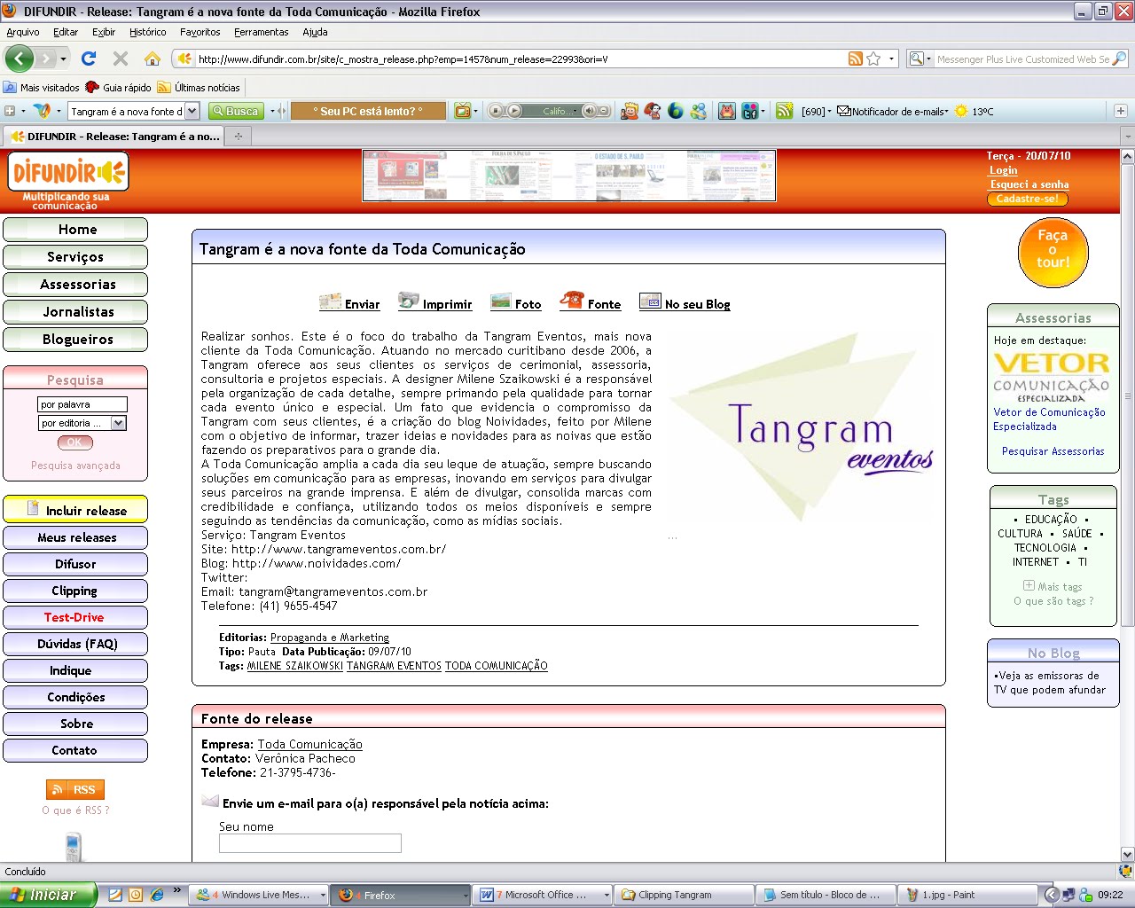
Task: Click the newspaper banner thumbnail
Action: click(x=569, y=176)
